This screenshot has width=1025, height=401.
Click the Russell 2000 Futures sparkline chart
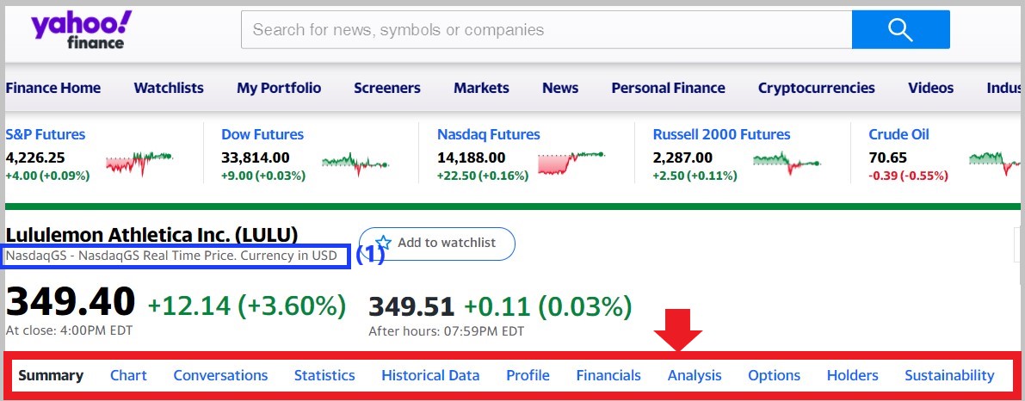pyautogui.click(x=787, y=163)
